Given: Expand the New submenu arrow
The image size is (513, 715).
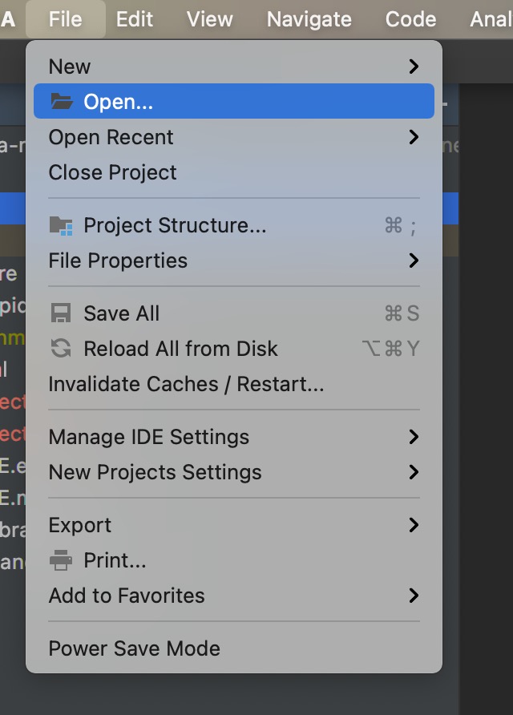Looking at the screenshot, I should tap(414, 67).
